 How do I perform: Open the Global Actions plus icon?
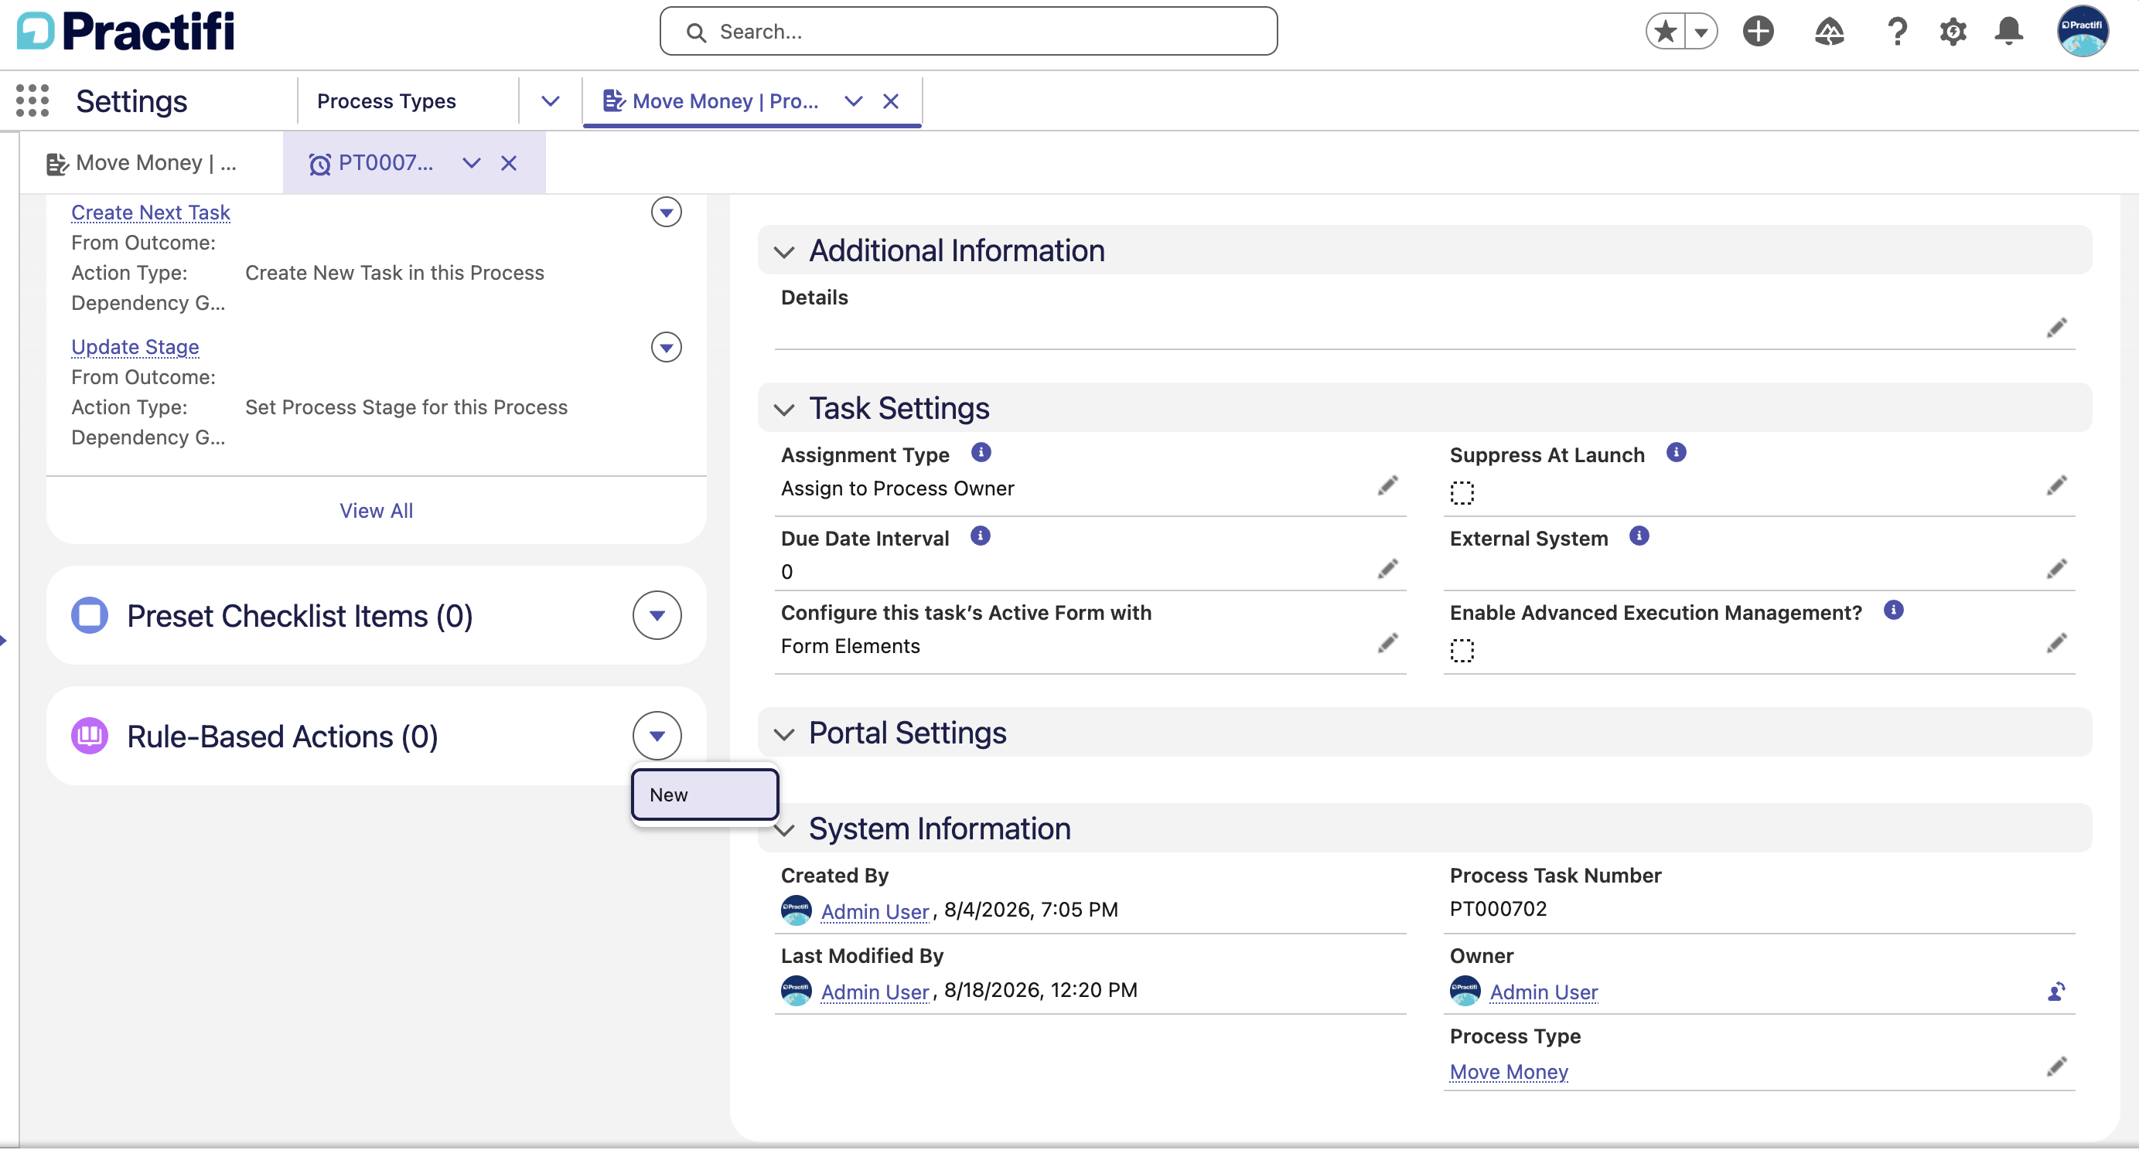coord(1758,32)
